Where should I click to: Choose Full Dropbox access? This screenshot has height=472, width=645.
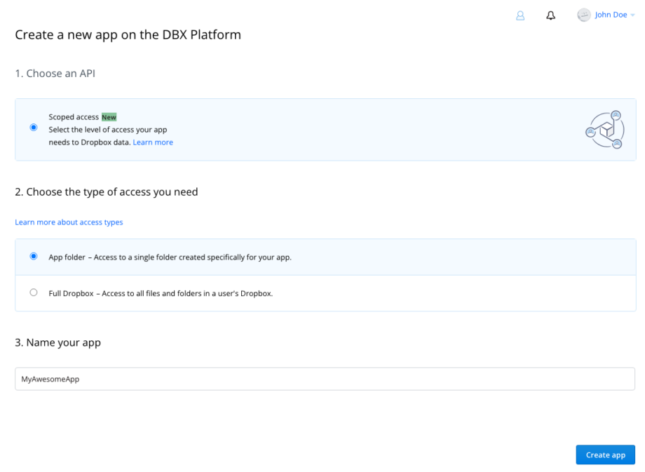[x=33, y=292]
